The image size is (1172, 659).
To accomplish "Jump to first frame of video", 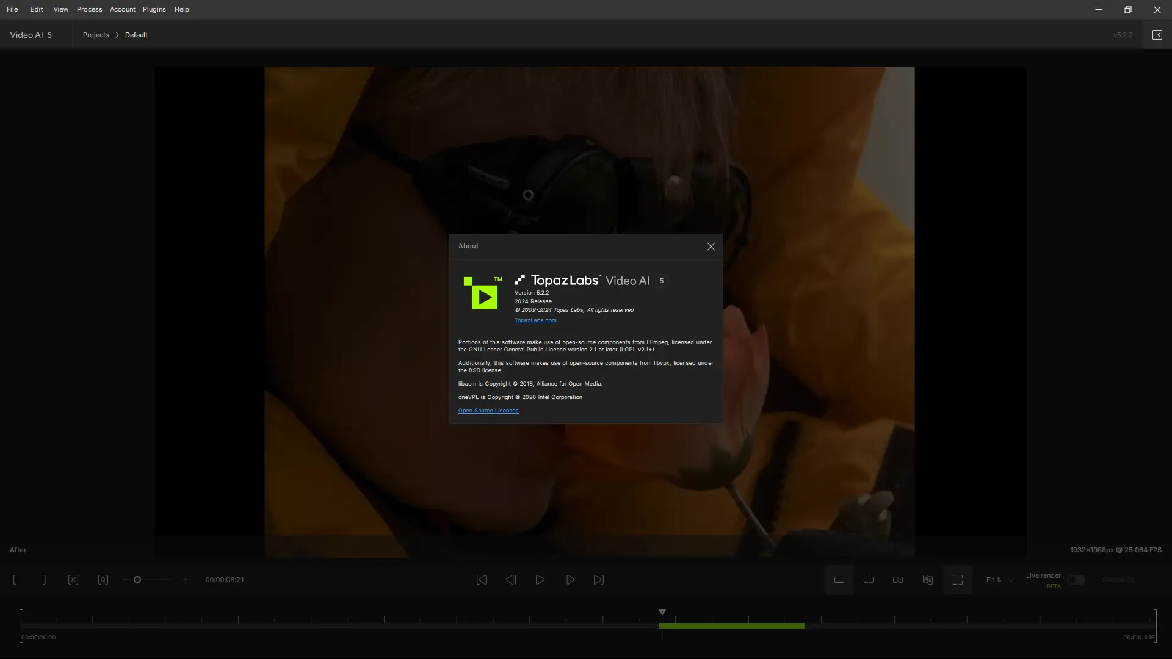I will pyautogui.click(x=482, y=580).
